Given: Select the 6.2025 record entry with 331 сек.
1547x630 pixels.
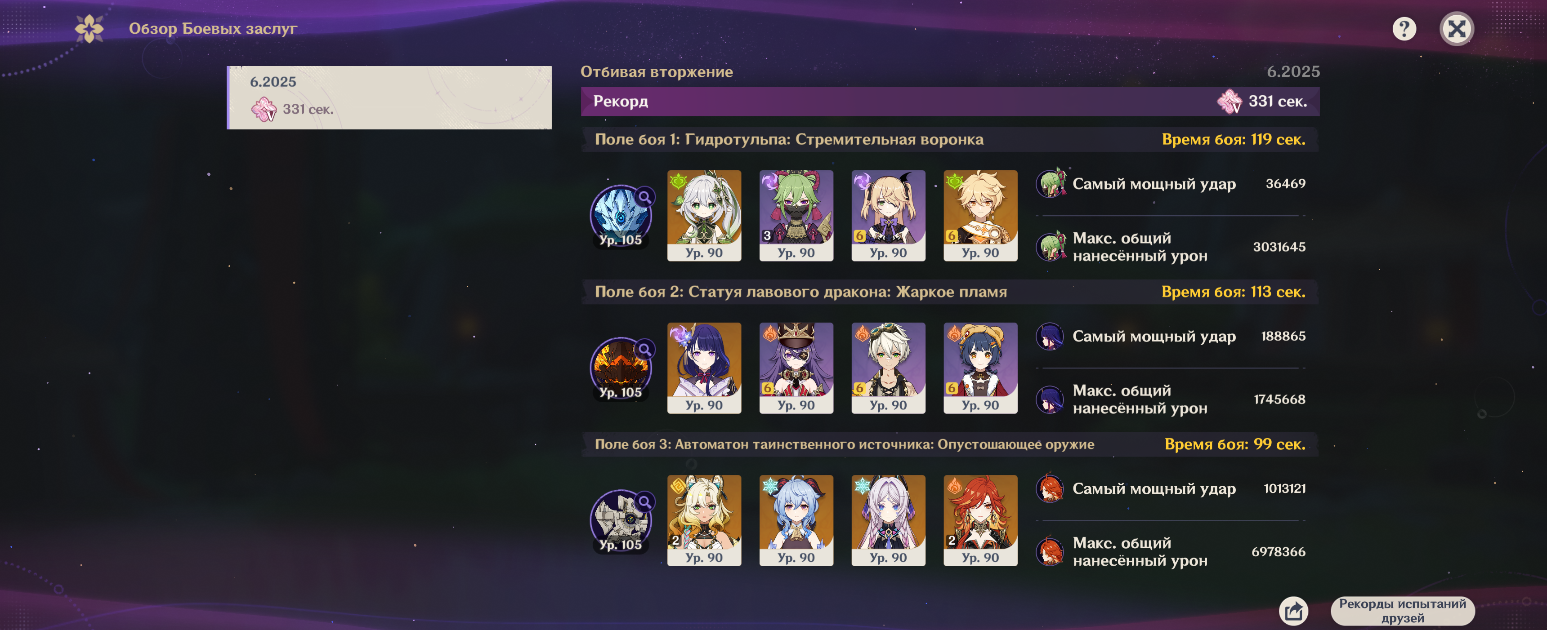Looking at the screenshot, I should (389, 97).
